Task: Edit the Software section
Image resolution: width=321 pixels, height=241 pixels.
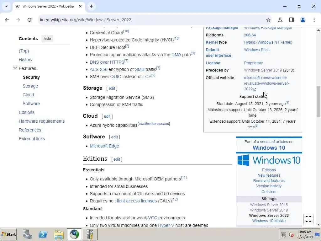Action: tap(114, 137)
